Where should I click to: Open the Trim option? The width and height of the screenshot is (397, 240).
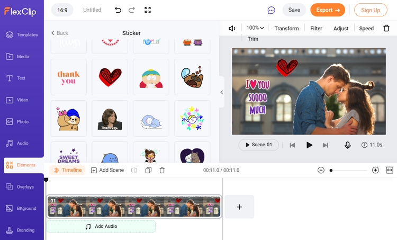pyautogui.click(x=253, y=39)
